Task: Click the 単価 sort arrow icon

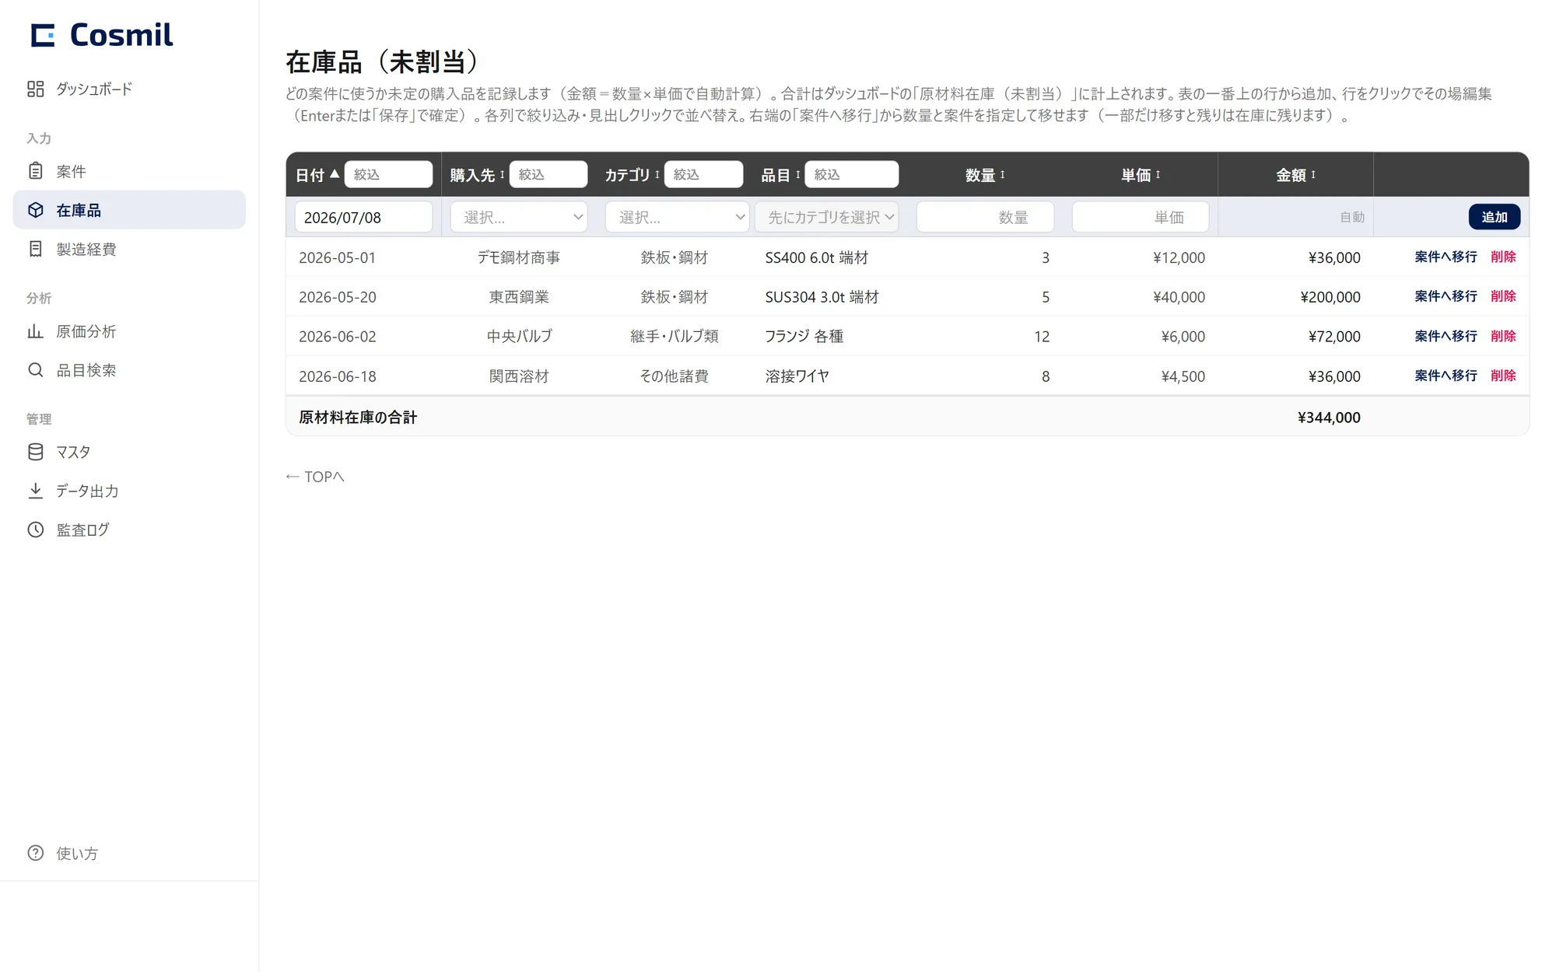Action: tap(1158, 174)
